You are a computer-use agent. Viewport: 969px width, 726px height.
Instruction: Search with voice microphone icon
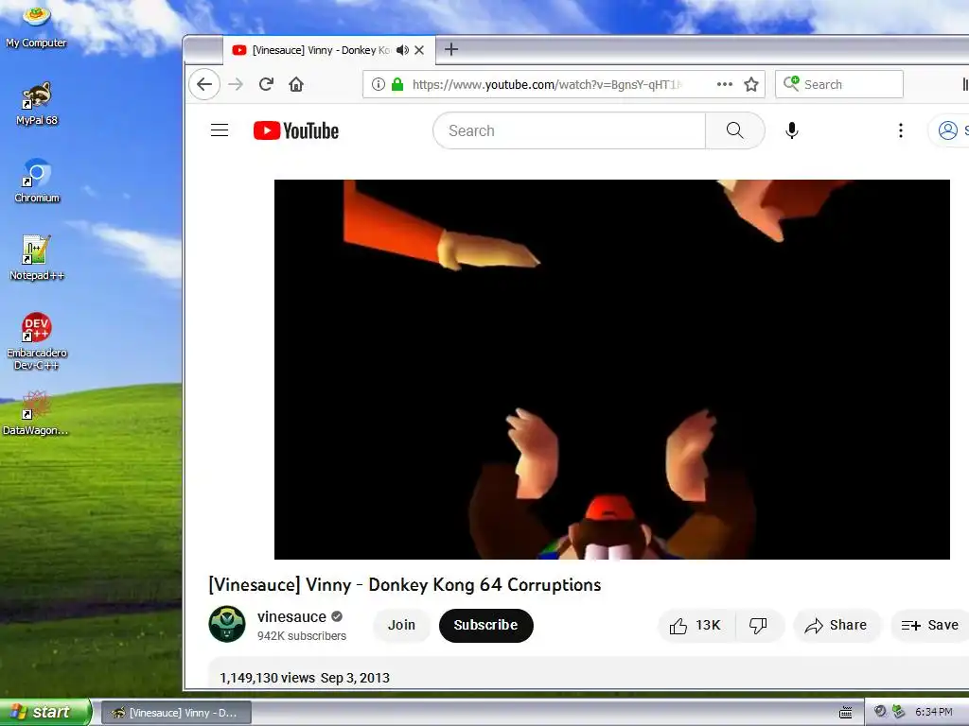tap(792, 130)
